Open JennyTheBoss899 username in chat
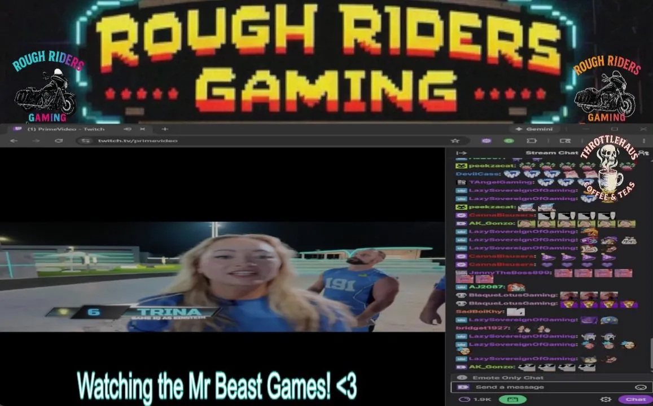The width and height of the screenshot is (653, 406). point(510,273)
